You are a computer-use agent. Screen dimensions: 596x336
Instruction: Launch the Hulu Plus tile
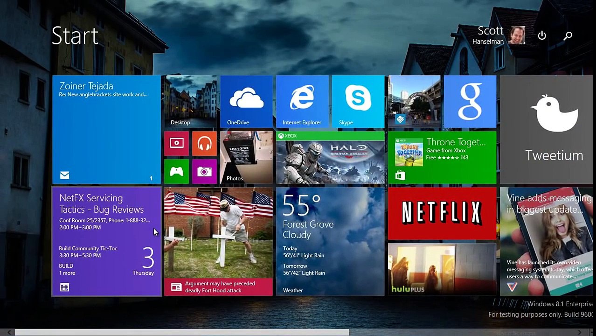pos(442,270)
